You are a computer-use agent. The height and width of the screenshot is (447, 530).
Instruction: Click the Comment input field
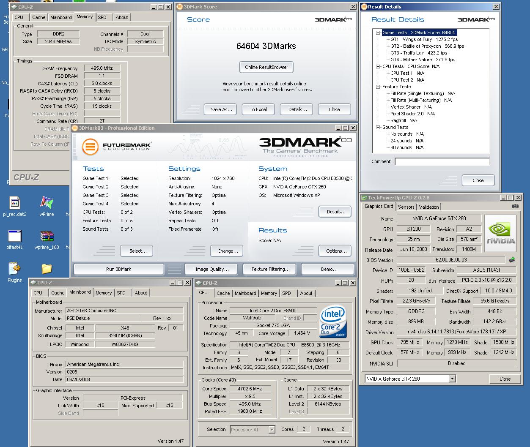point(442,161)
